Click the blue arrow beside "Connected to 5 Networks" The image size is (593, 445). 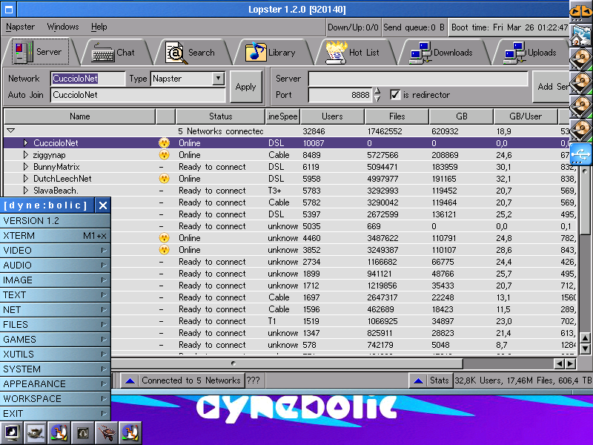pos(130,380)
